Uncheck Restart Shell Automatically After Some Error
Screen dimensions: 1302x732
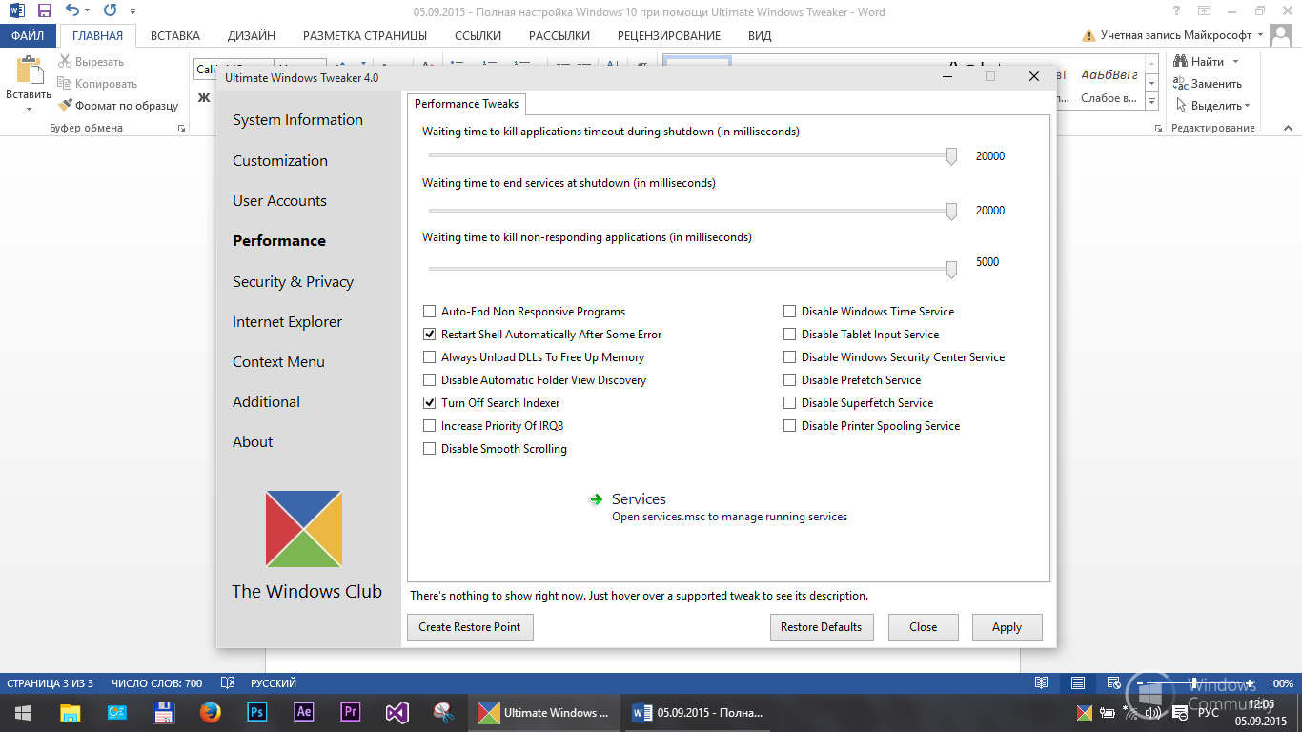429,335
